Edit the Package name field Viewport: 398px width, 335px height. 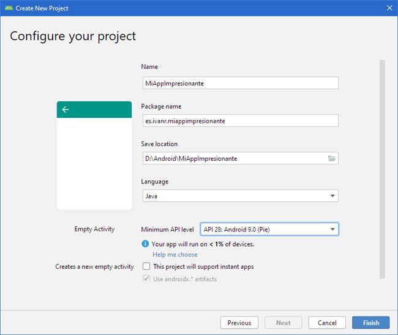pyautogui.click(x=241, y=121)
